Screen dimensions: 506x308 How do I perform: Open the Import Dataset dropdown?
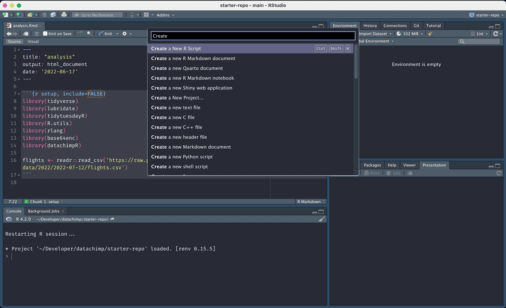coord(375,34)
